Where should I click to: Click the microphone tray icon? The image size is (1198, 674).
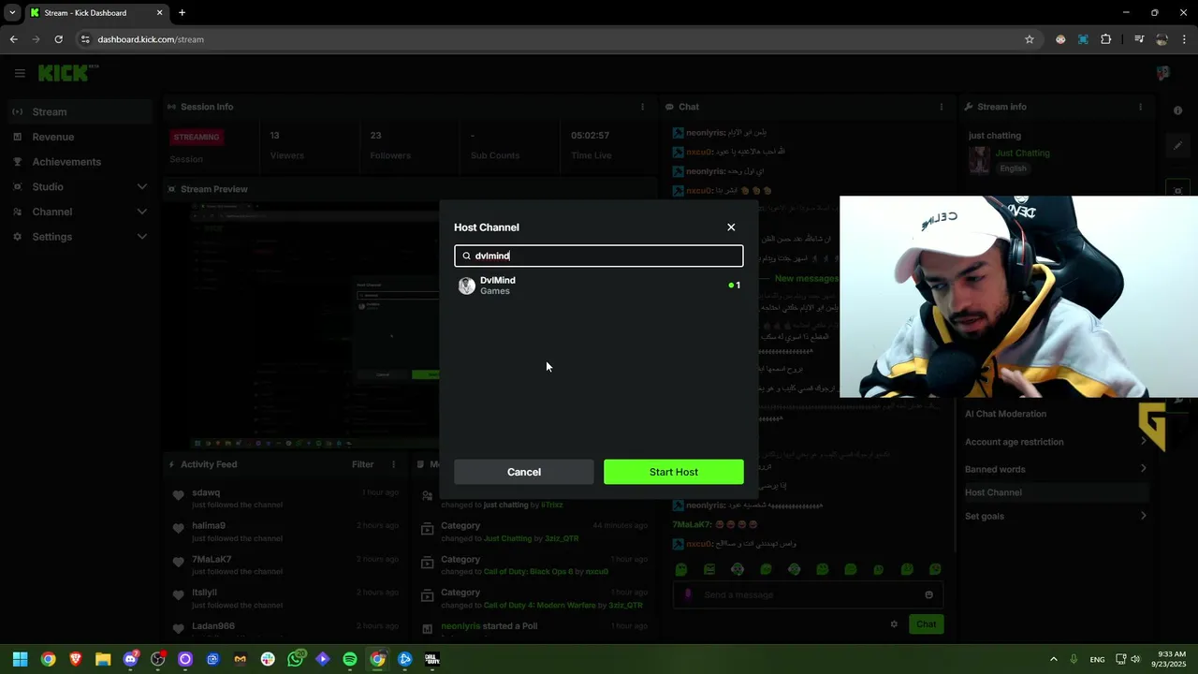[x=1074, y=659]
